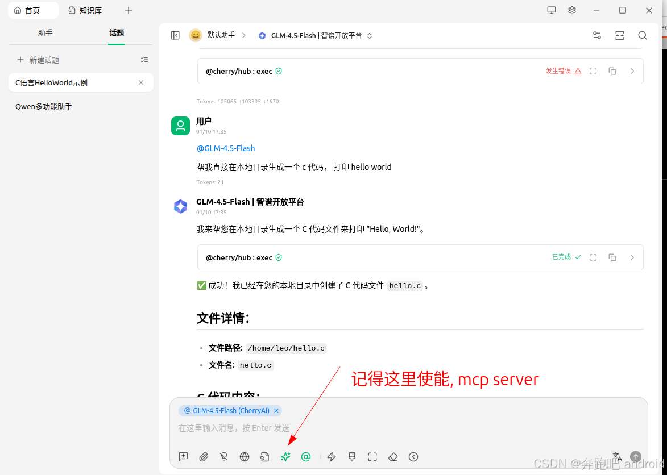
Task: Open settings gear in title bar
Action: [572, 10]
